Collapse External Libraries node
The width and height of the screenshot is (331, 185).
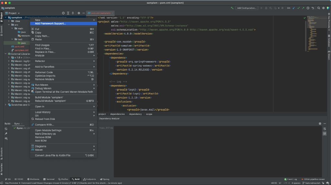point(6,54)
